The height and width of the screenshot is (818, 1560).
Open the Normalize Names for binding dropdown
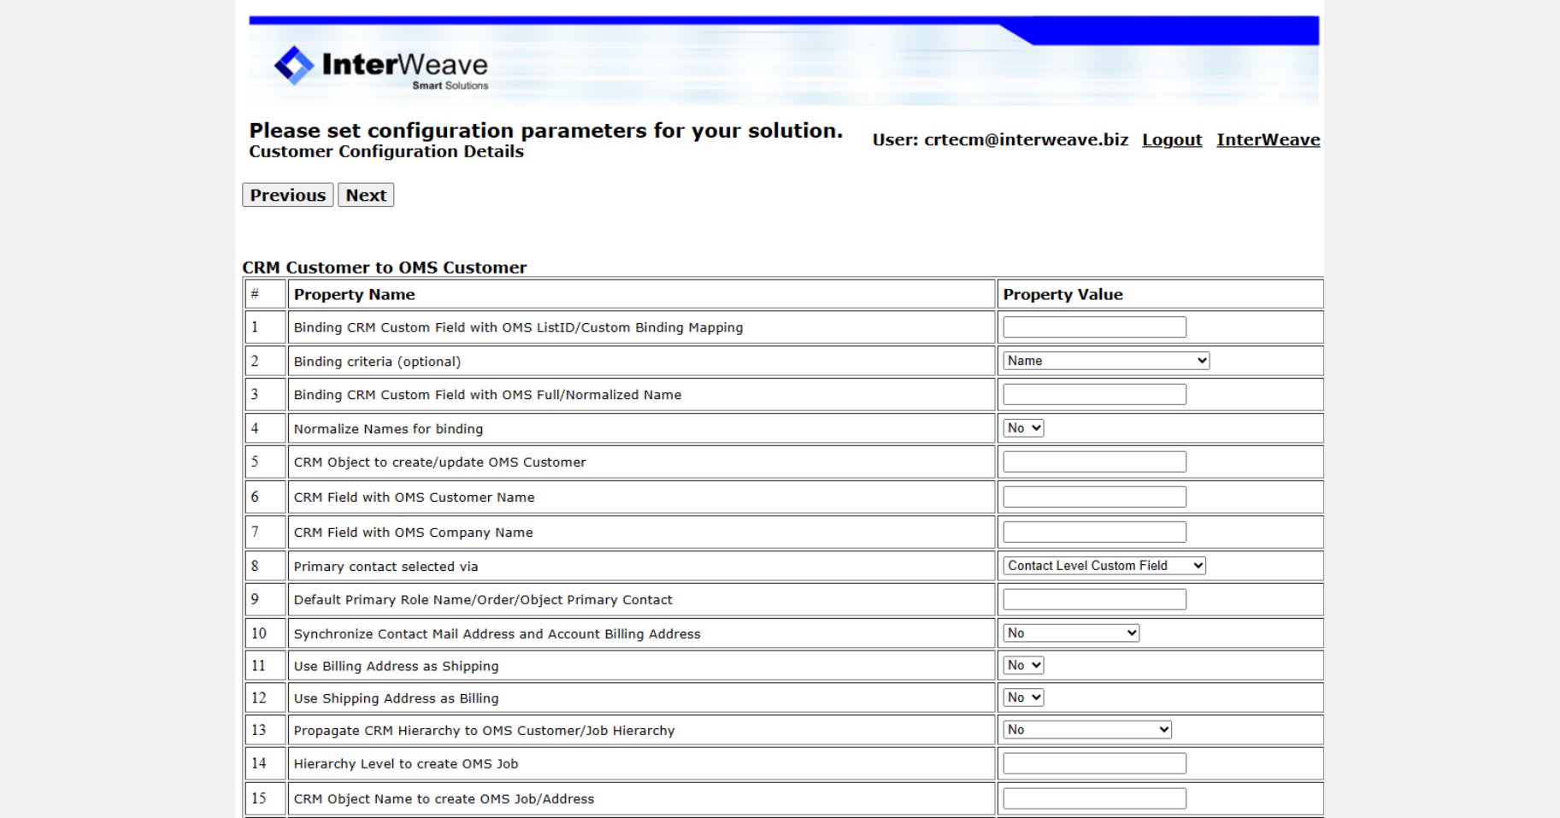[x=1023, y=428]
